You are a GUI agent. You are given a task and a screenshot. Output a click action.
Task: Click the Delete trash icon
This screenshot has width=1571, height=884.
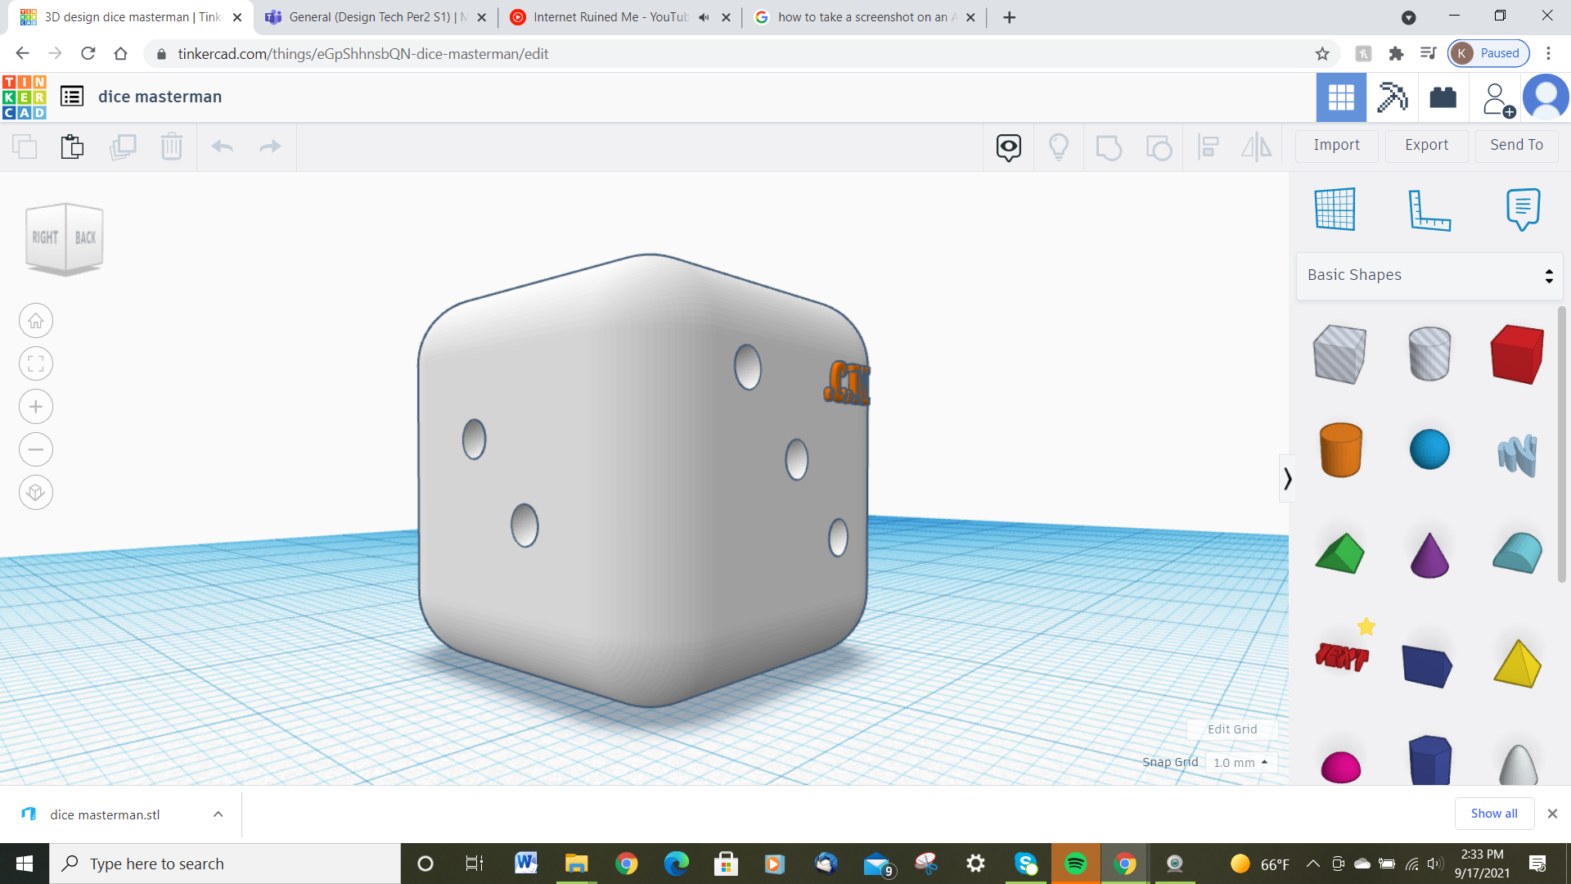[172, 147]
